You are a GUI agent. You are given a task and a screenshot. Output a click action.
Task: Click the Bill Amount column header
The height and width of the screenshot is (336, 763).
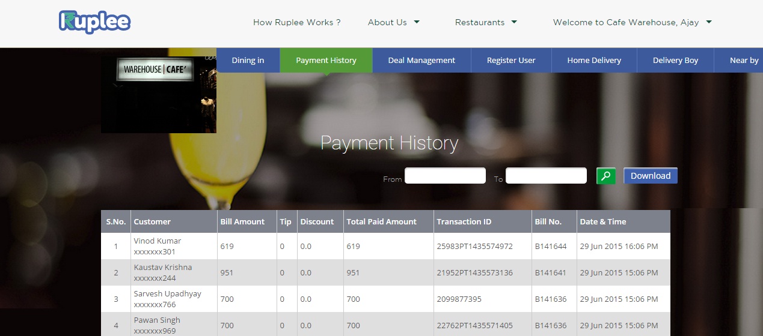coord(242,221)
